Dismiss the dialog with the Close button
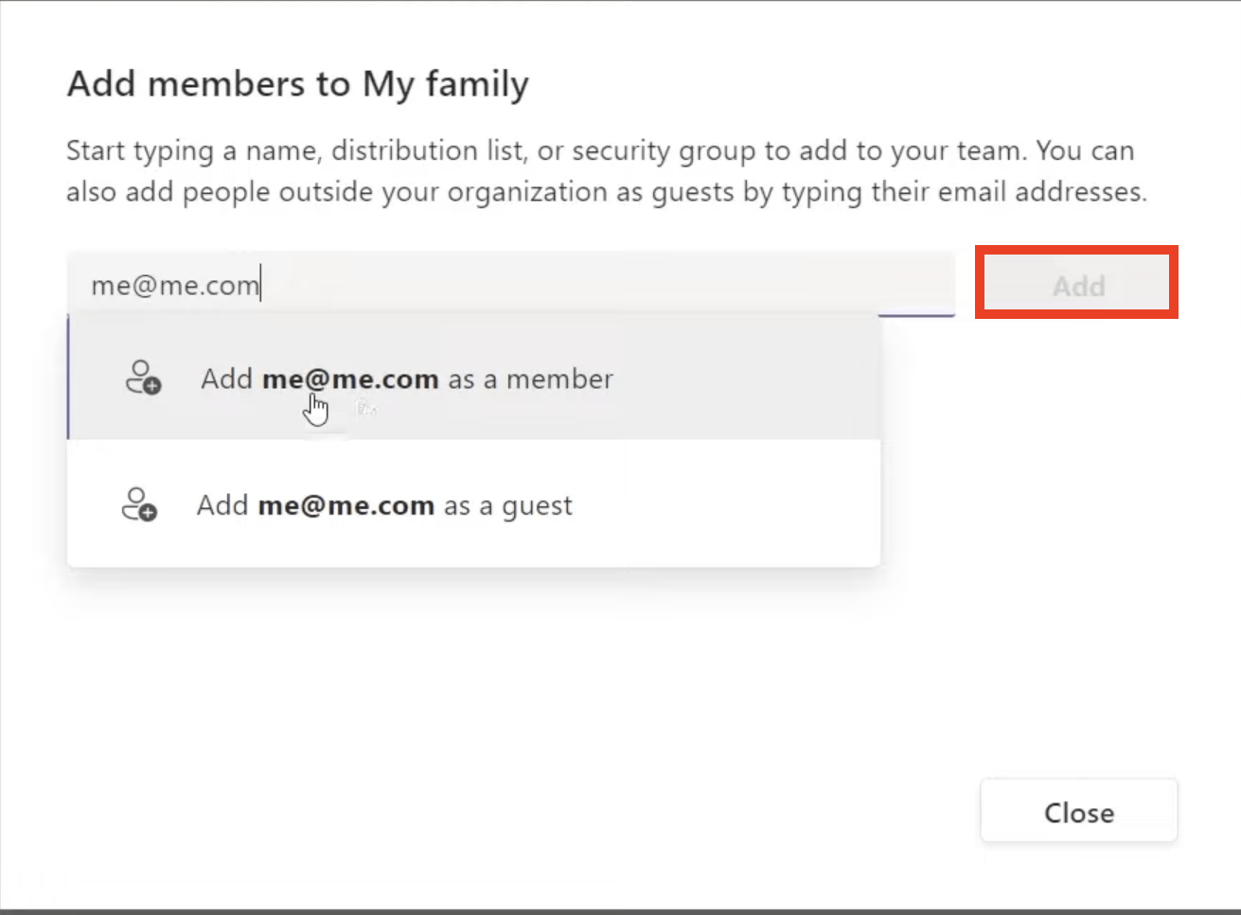1241x915 pixels. [x=1079, y=812]
